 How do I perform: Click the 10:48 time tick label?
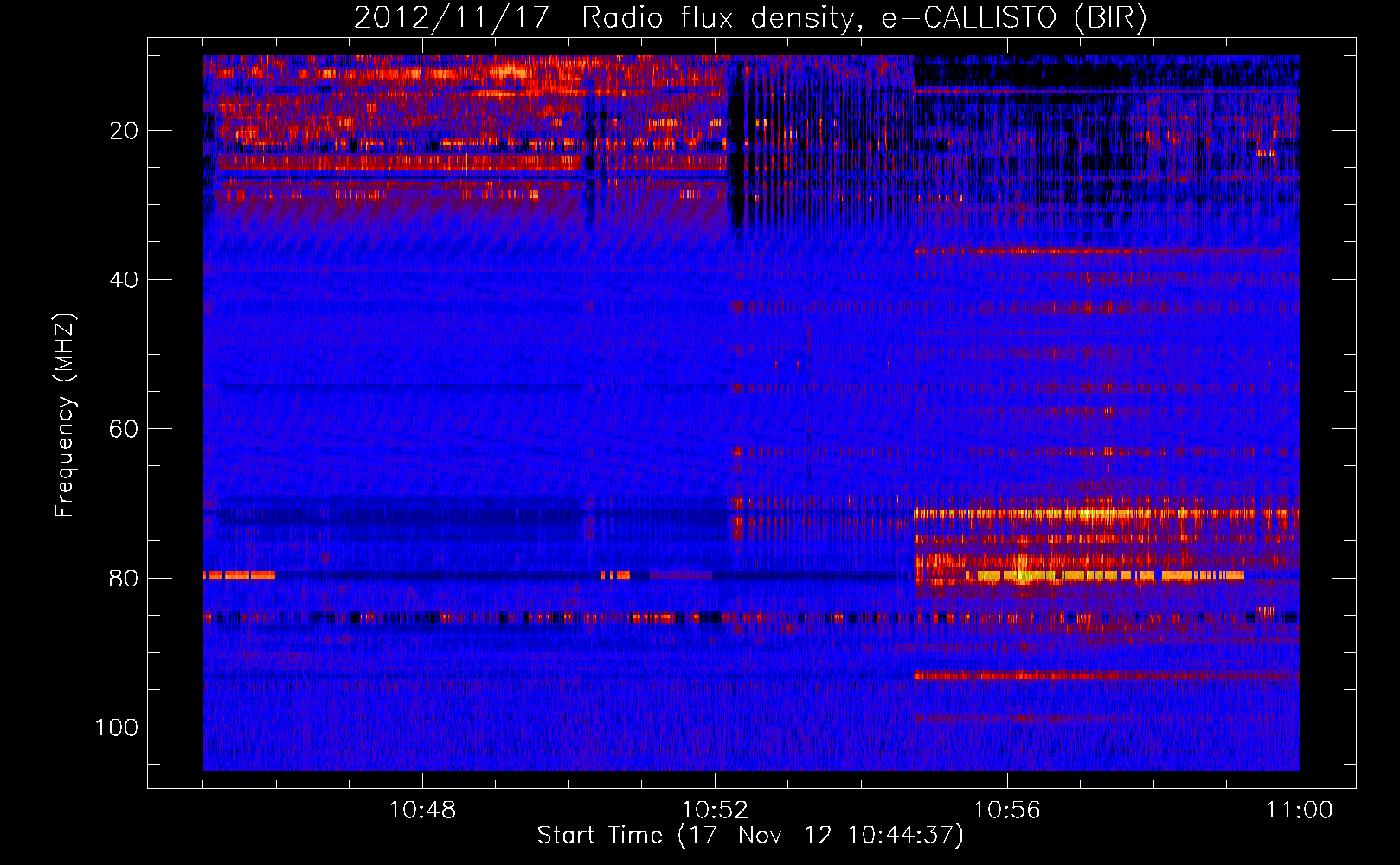tap(422, 811)
